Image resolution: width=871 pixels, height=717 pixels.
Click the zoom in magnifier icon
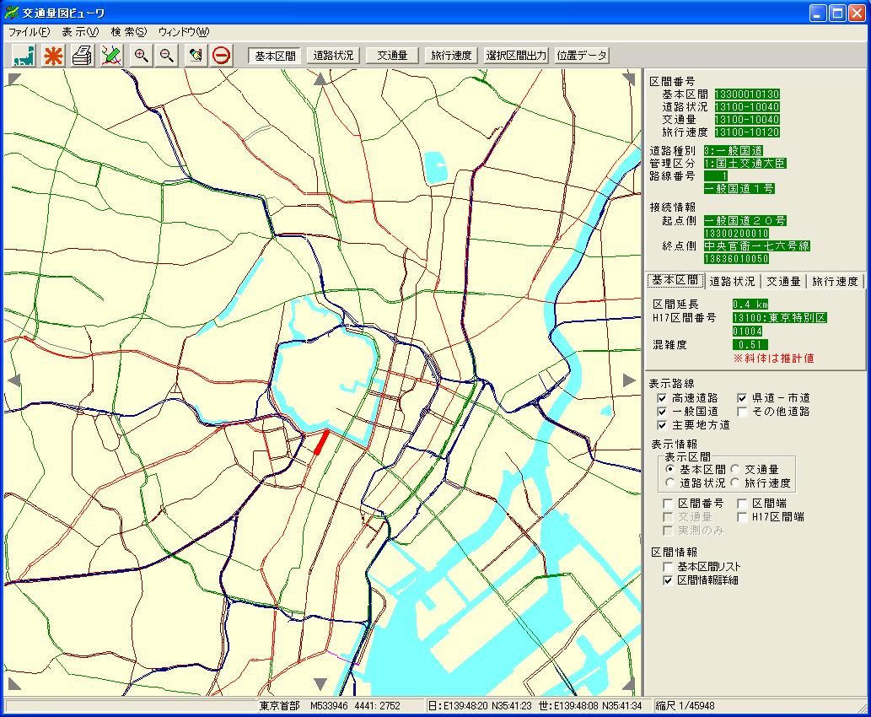click(141, 56)
